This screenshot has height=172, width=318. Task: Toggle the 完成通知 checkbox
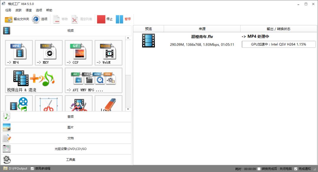pyautogui.click(x=296, y=169)
